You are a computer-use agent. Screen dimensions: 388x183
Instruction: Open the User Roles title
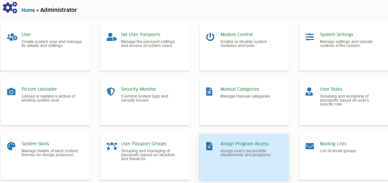pos(331,89)
